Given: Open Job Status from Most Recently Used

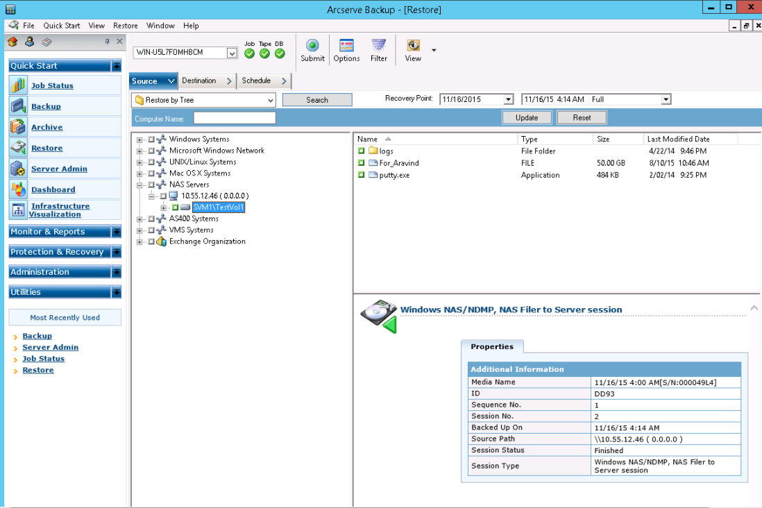Looking at the screenshot, I should click(x=43, y=359).
